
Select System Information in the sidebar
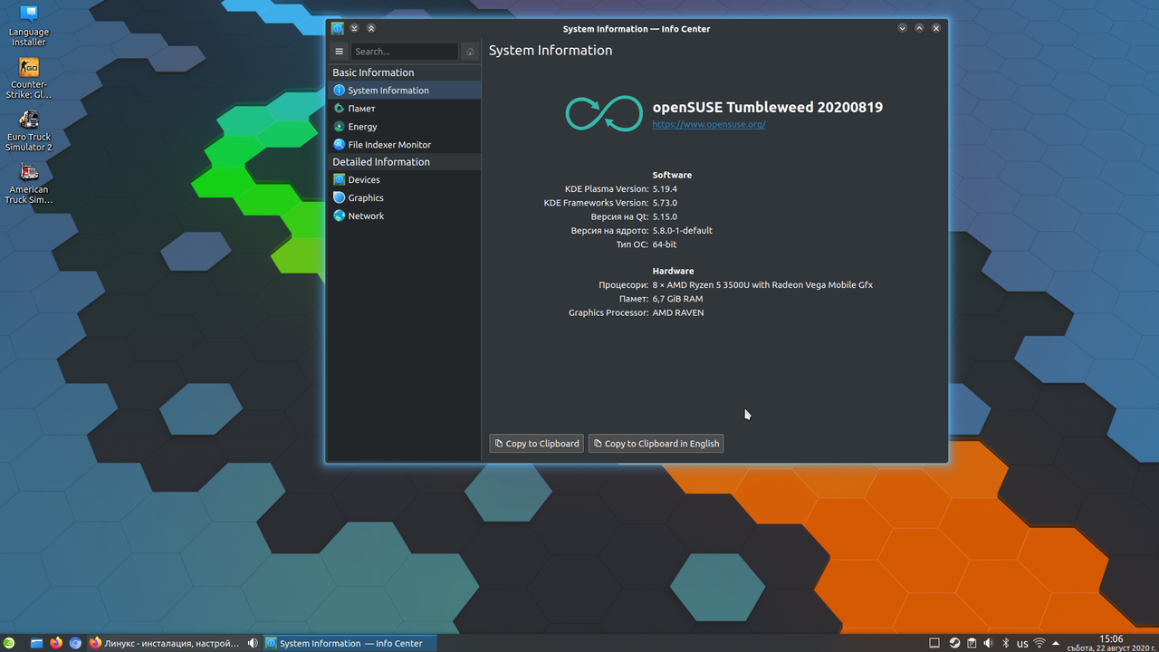point(404,91)
